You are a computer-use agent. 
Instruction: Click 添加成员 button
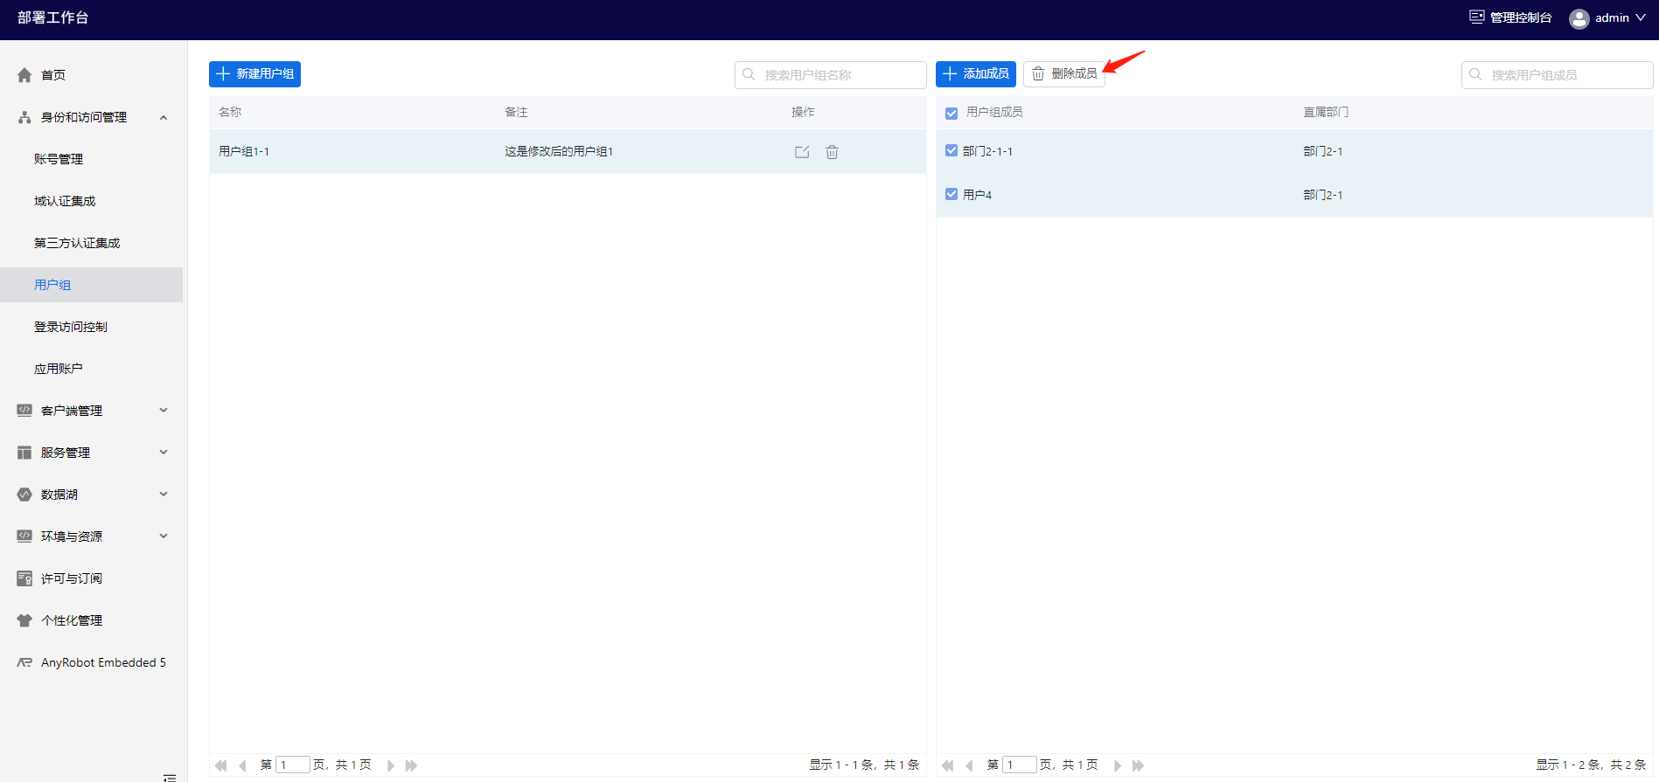(976, 74)
